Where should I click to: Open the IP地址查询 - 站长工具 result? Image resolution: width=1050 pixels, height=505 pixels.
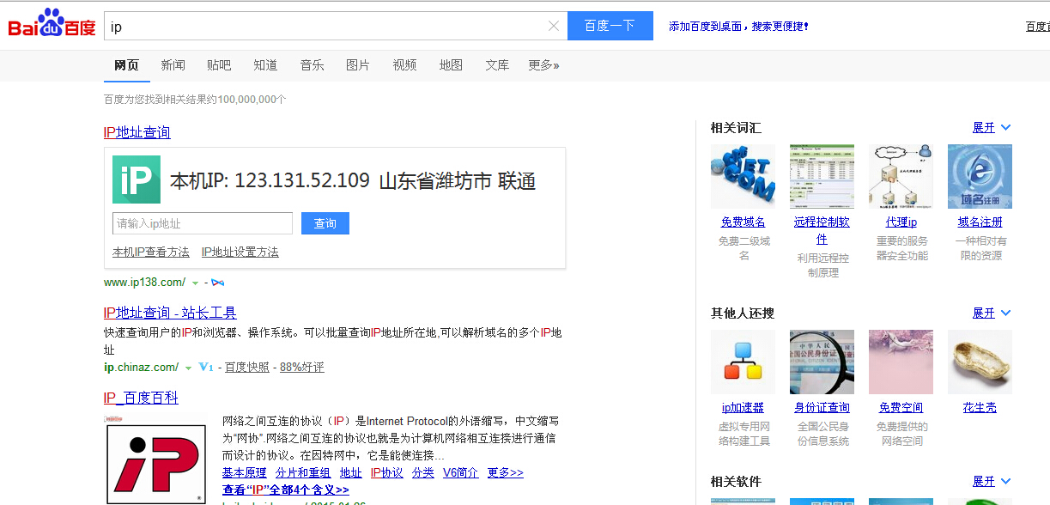(170, 313)
